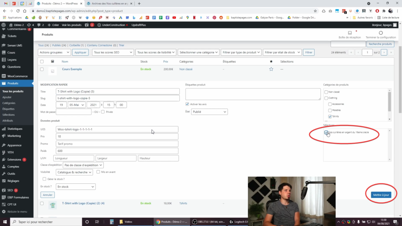Toggle the Activer les avis checkbox

point(187,104)
